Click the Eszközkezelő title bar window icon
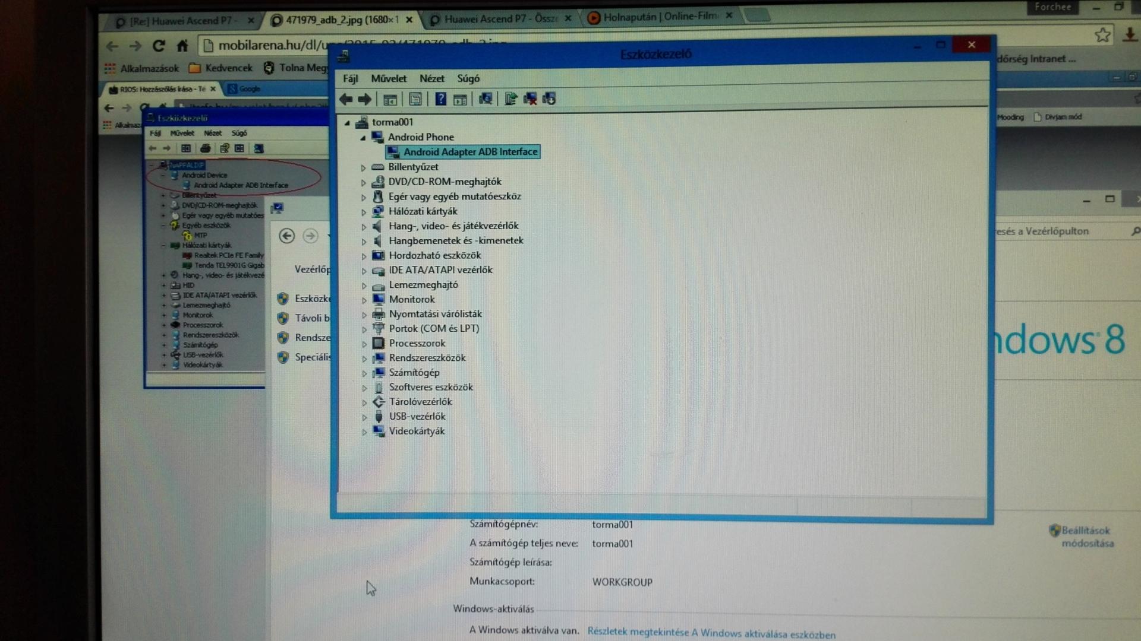 tap(343, 56)
